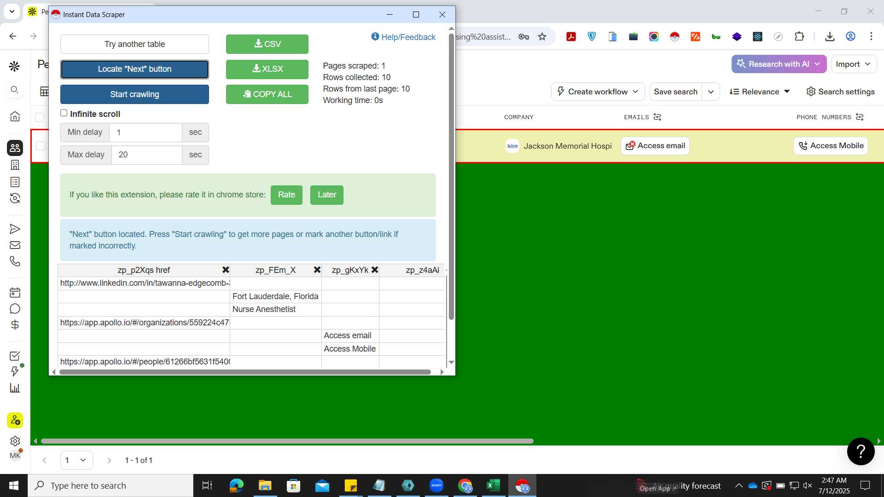Screen dimensions: 884x497
Task: Remove the zp_gKxYk column
Action: [x=375, y=270]
